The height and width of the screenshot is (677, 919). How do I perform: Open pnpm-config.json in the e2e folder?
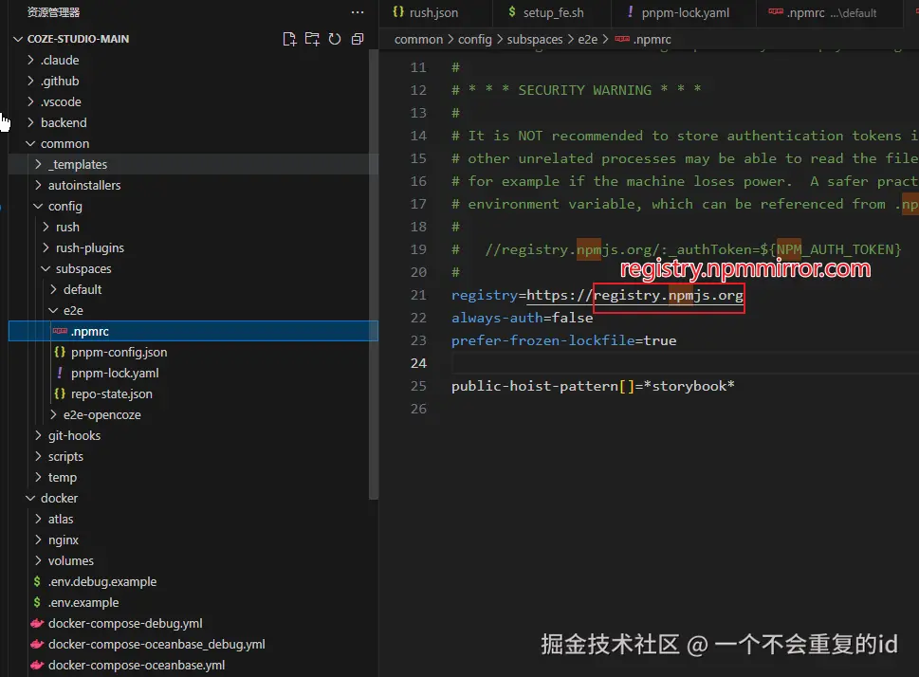point(119,352)
